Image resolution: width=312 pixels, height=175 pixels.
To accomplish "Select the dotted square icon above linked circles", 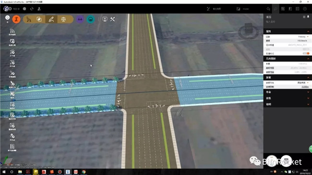I will pyautogui.click(x=12, y=126).
